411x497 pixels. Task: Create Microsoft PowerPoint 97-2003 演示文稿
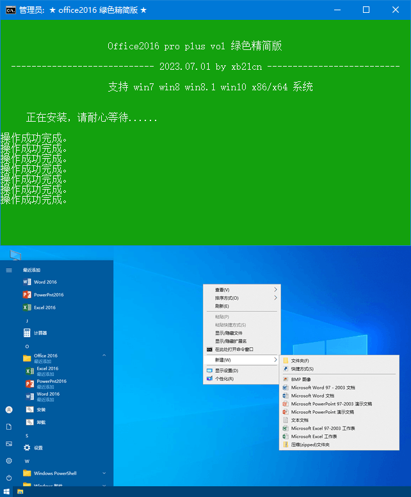click(339, 403)
